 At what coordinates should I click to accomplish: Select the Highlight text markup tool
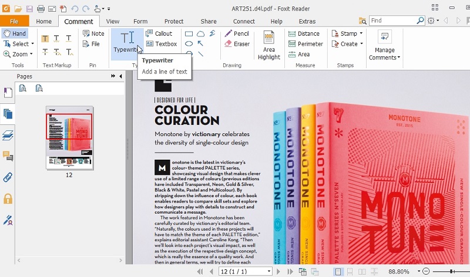(x=45, y=39)
